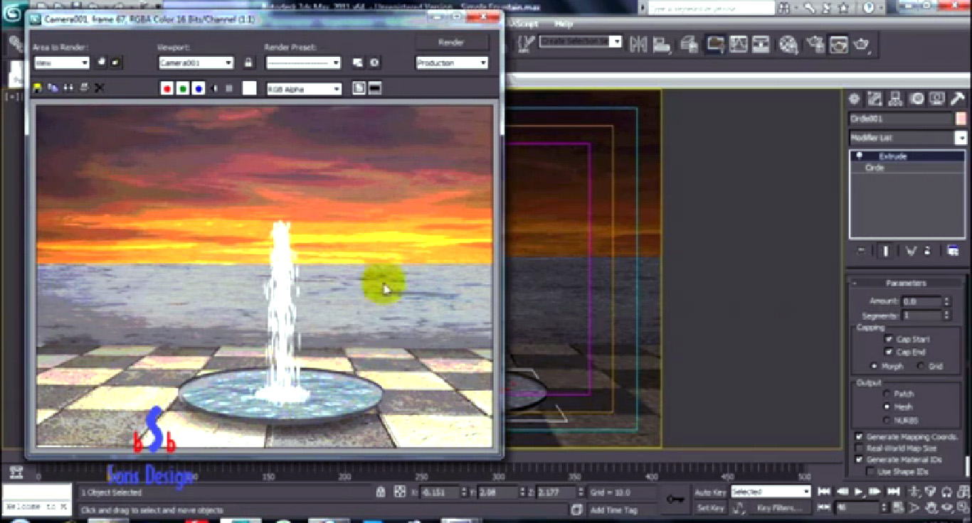Open the Render Preset dropdown

[303, 63]
